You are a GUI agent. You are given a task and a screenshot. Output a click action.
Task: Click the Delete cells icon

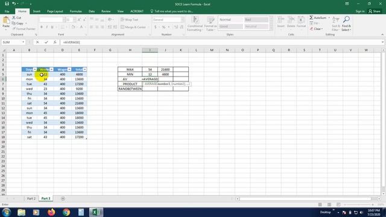click(291, 20)
